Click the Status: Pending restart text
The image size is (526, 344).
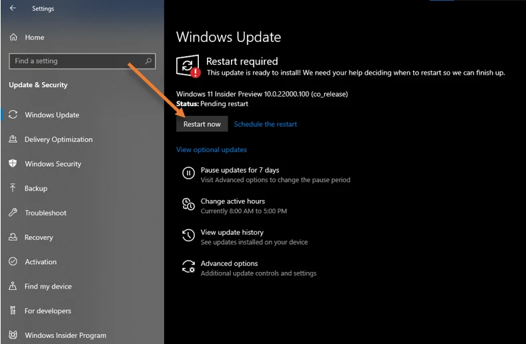[212, 103]
